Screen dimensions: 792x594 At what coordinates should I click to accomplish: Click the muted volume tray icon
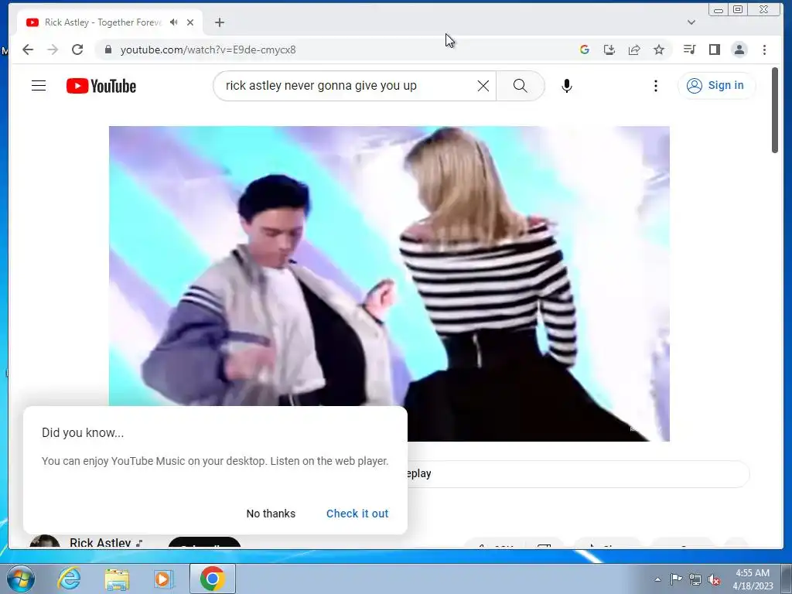[714, 579]
